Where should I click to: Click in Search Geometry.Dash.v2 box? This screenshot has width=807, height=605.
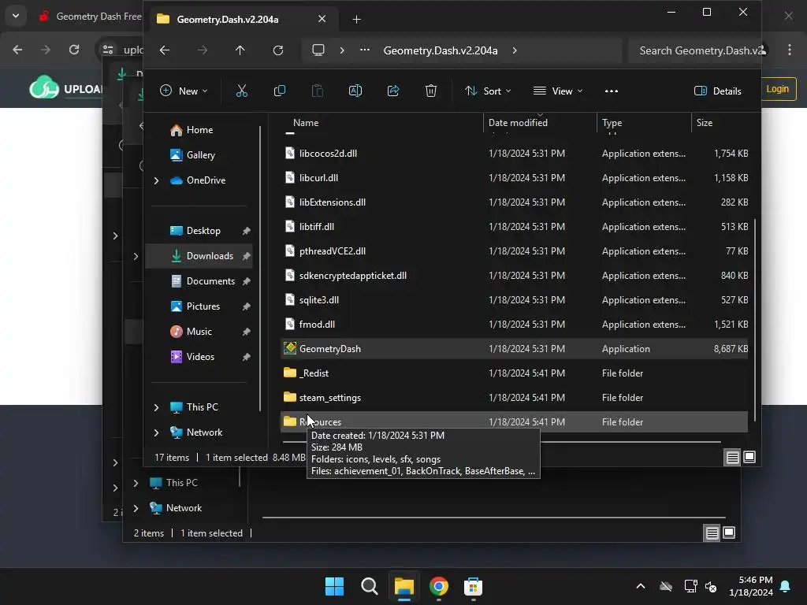pyautogui.click(x=694, y=50)
